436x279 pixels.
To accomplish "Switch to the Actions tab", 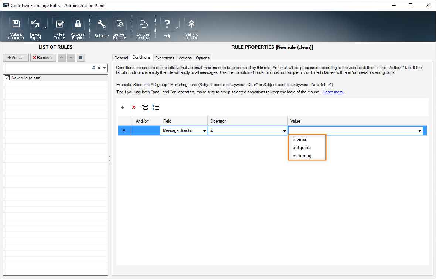I will (x=185, y=58).
